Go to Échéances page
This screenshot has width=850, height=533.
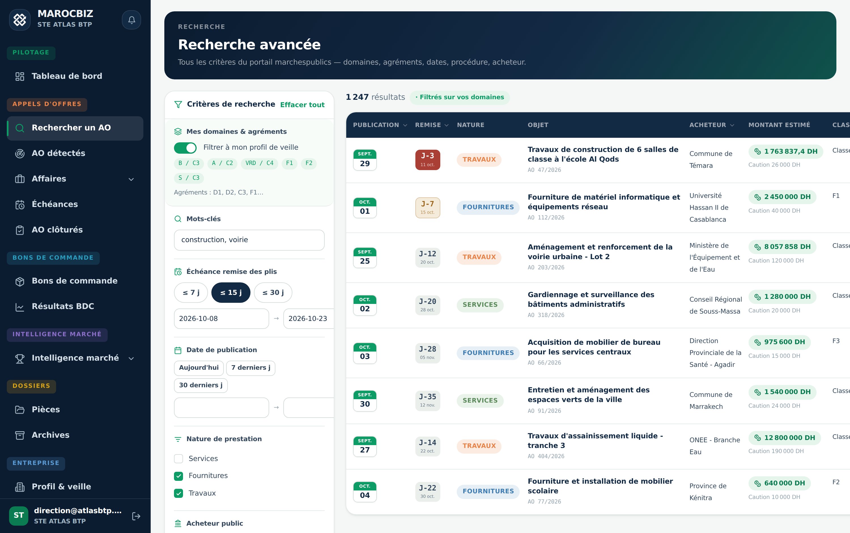coord(75,204)
